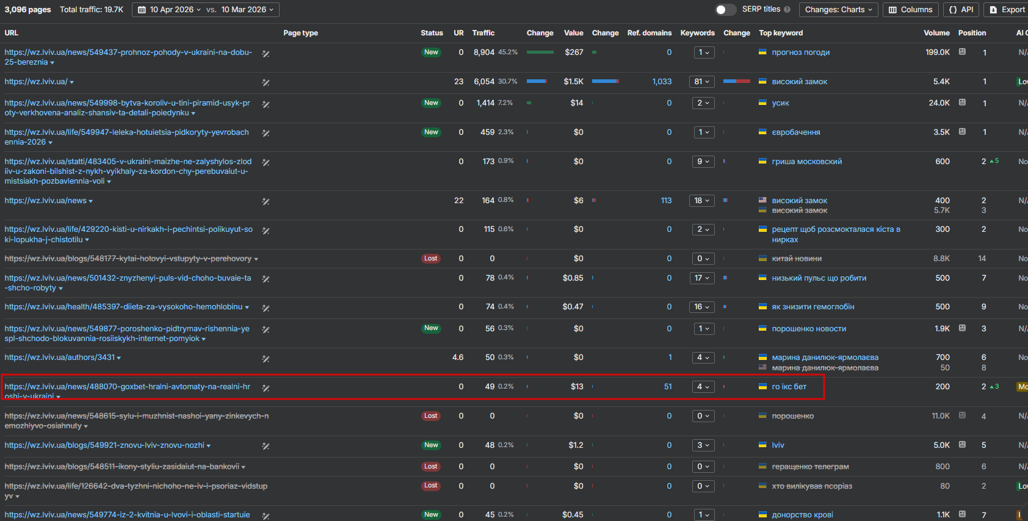Click the SERP icon in the усик row
This screenshot has height=521, width=1028.
coord(962,102)
